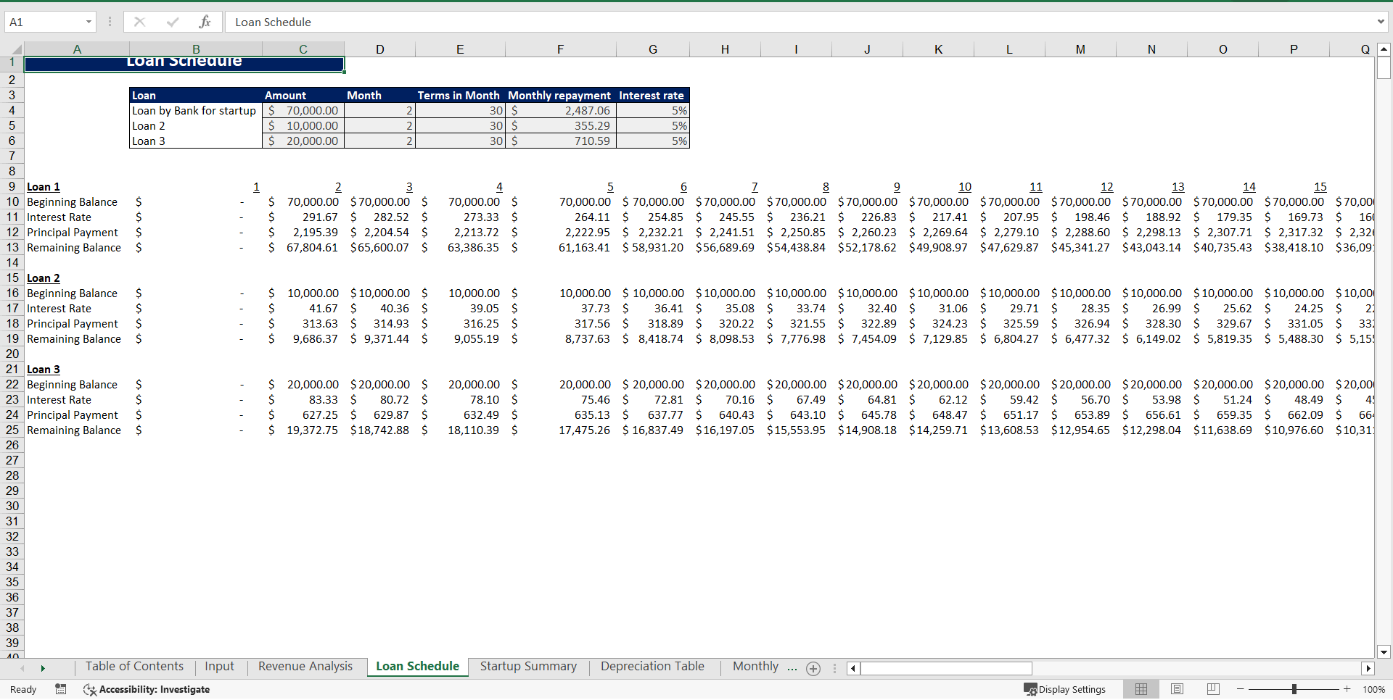The height and width of the screenshot is (700, 1393).
Task: Click the 100% zoom level
Action: tap(1373, 689)
